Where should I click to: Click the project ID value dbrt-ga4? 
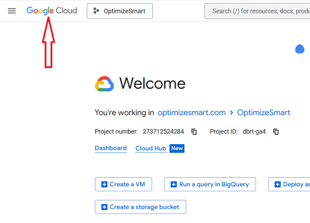click(x=254, y=132)
